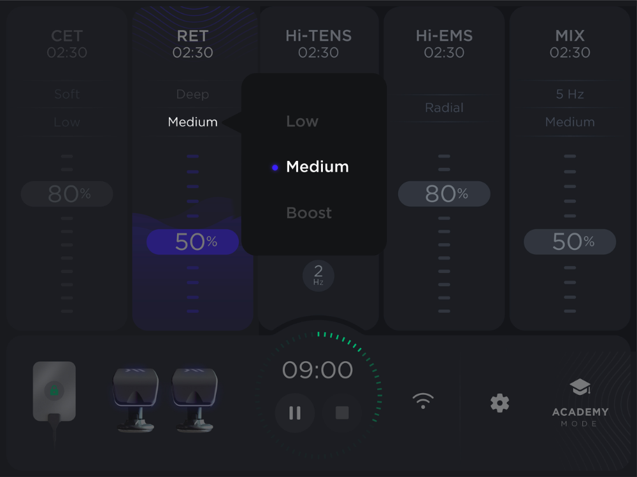
Task: Switch to the CET therapy column
Action: 67,44
